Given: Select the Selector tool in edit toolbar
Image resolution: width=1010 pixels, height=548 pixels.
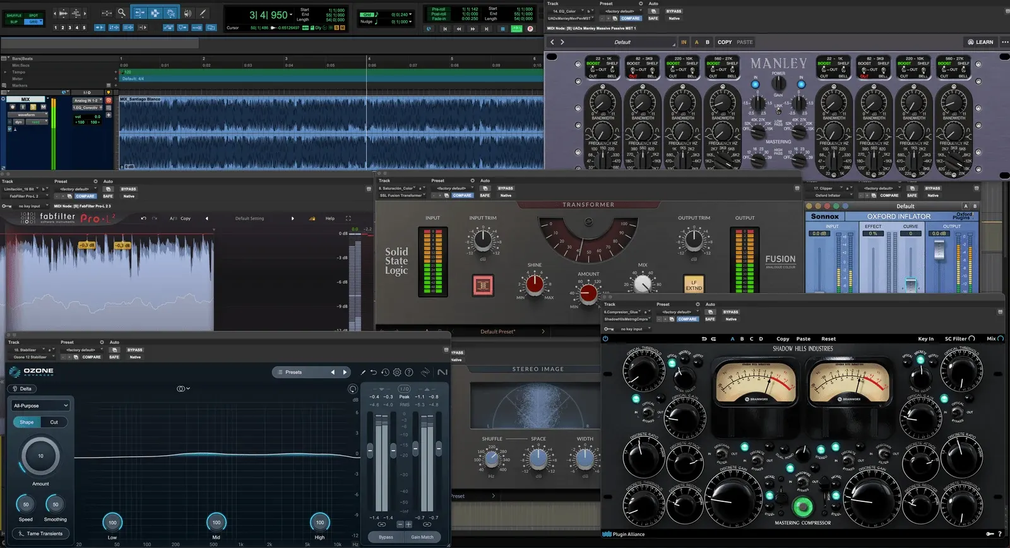Looking at the screenshot, I should pyautogui.click(x=155, y=13).
